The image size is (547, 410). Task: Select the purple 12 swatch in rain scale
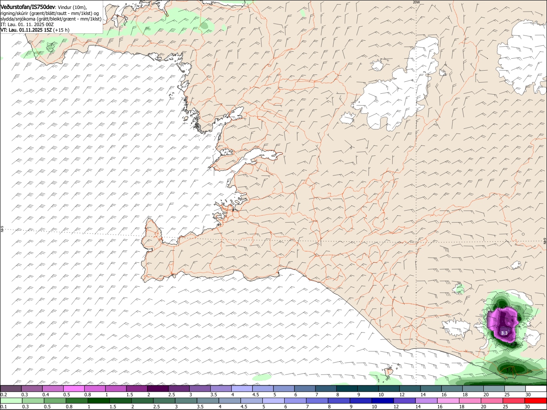[405, 401]
